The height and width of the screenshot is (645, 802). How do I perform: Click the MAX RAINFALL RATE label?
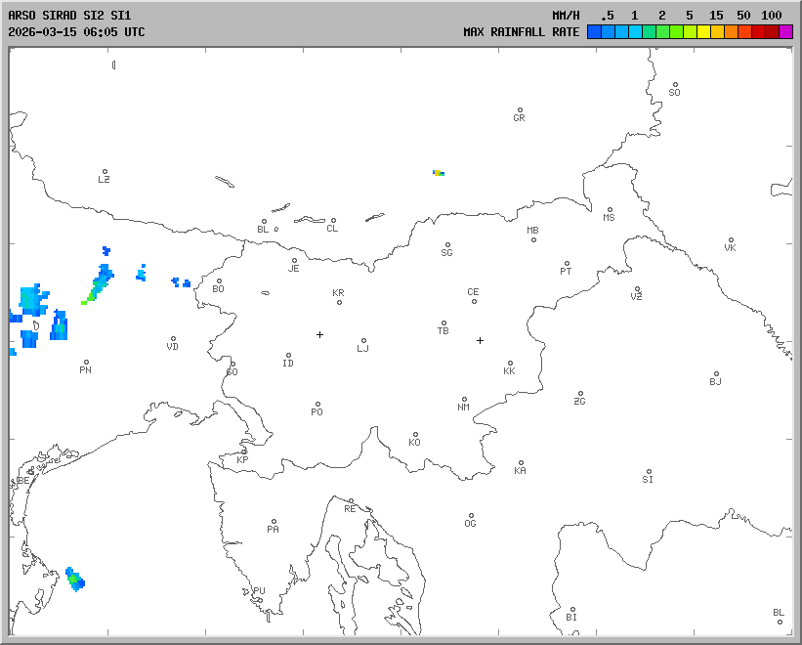coord(521,32)
